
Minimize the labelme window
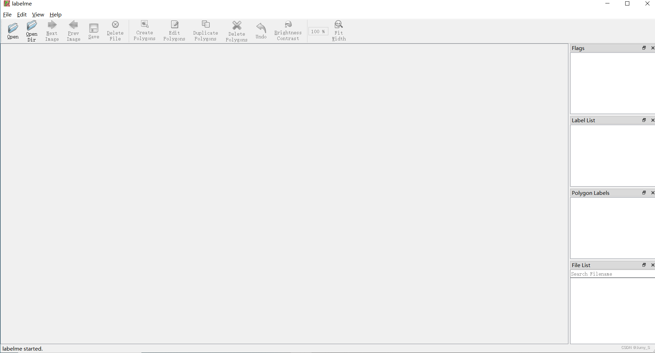(607, 3)
